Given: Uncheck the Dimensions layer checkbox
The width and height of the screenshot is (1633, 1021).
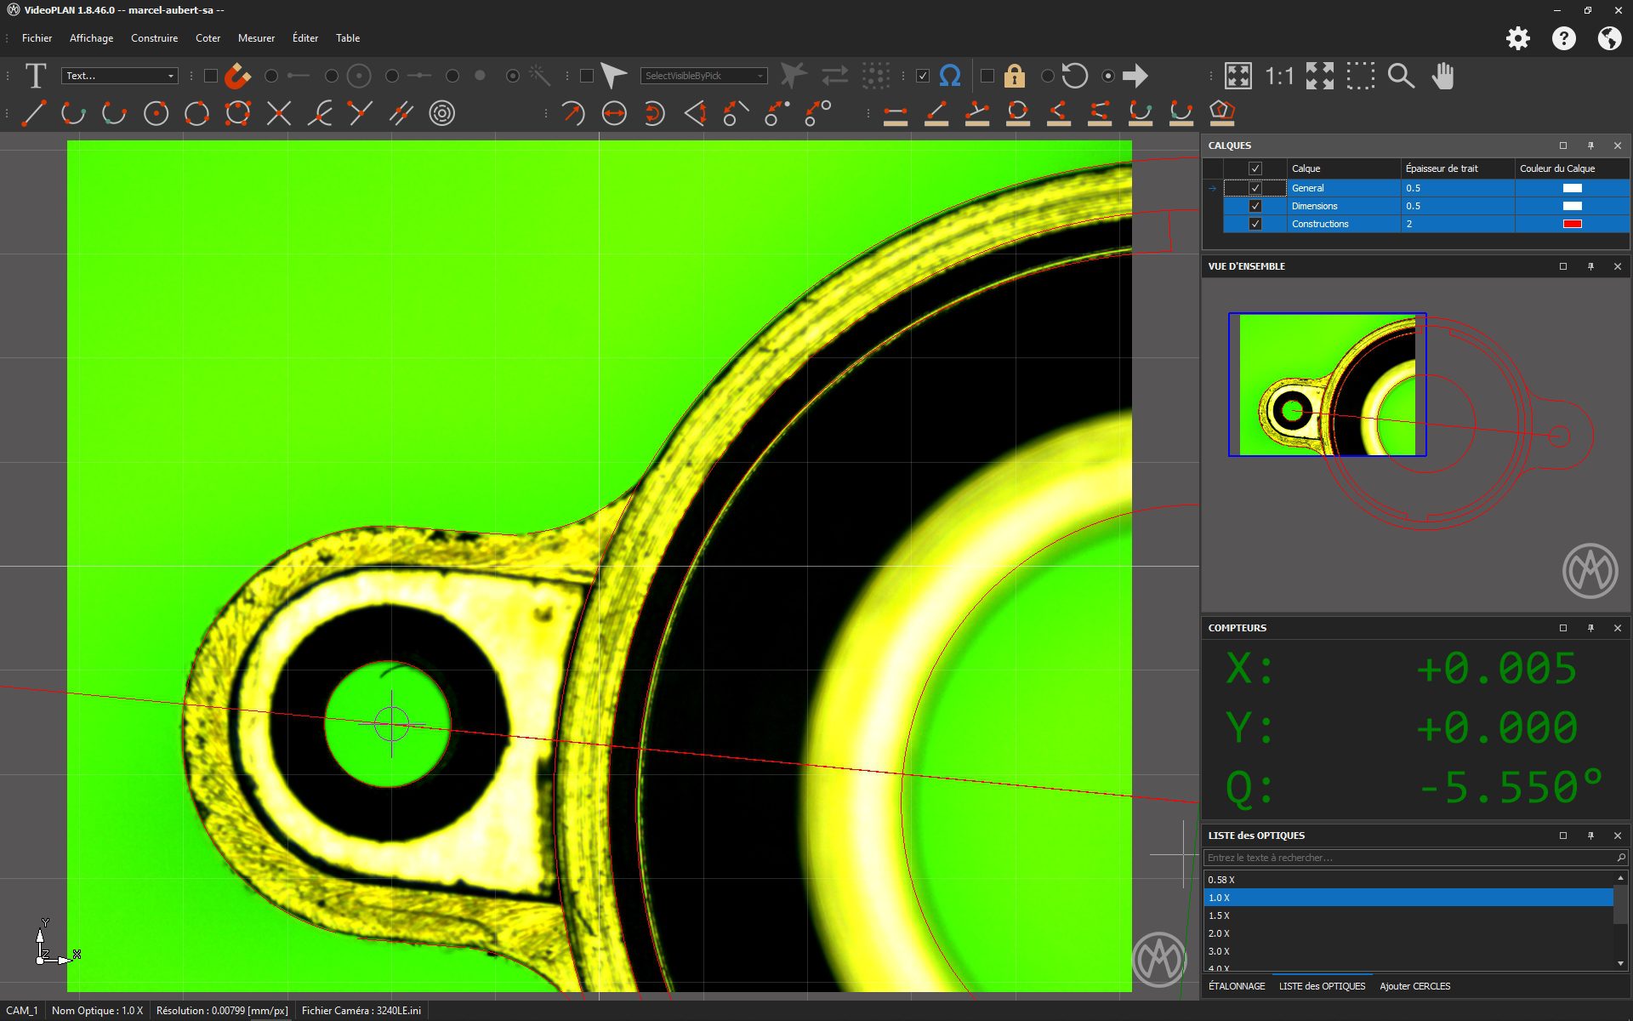Looking at the screenshot, I should tap(1255, 206).
